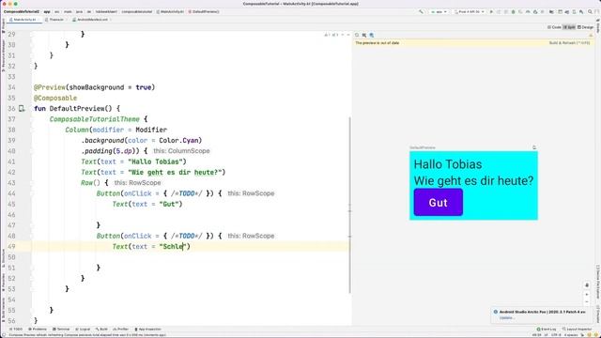Viewport: 601px width, 338px height.
Task: Switch editor to Code view
Action: (554, 27)
